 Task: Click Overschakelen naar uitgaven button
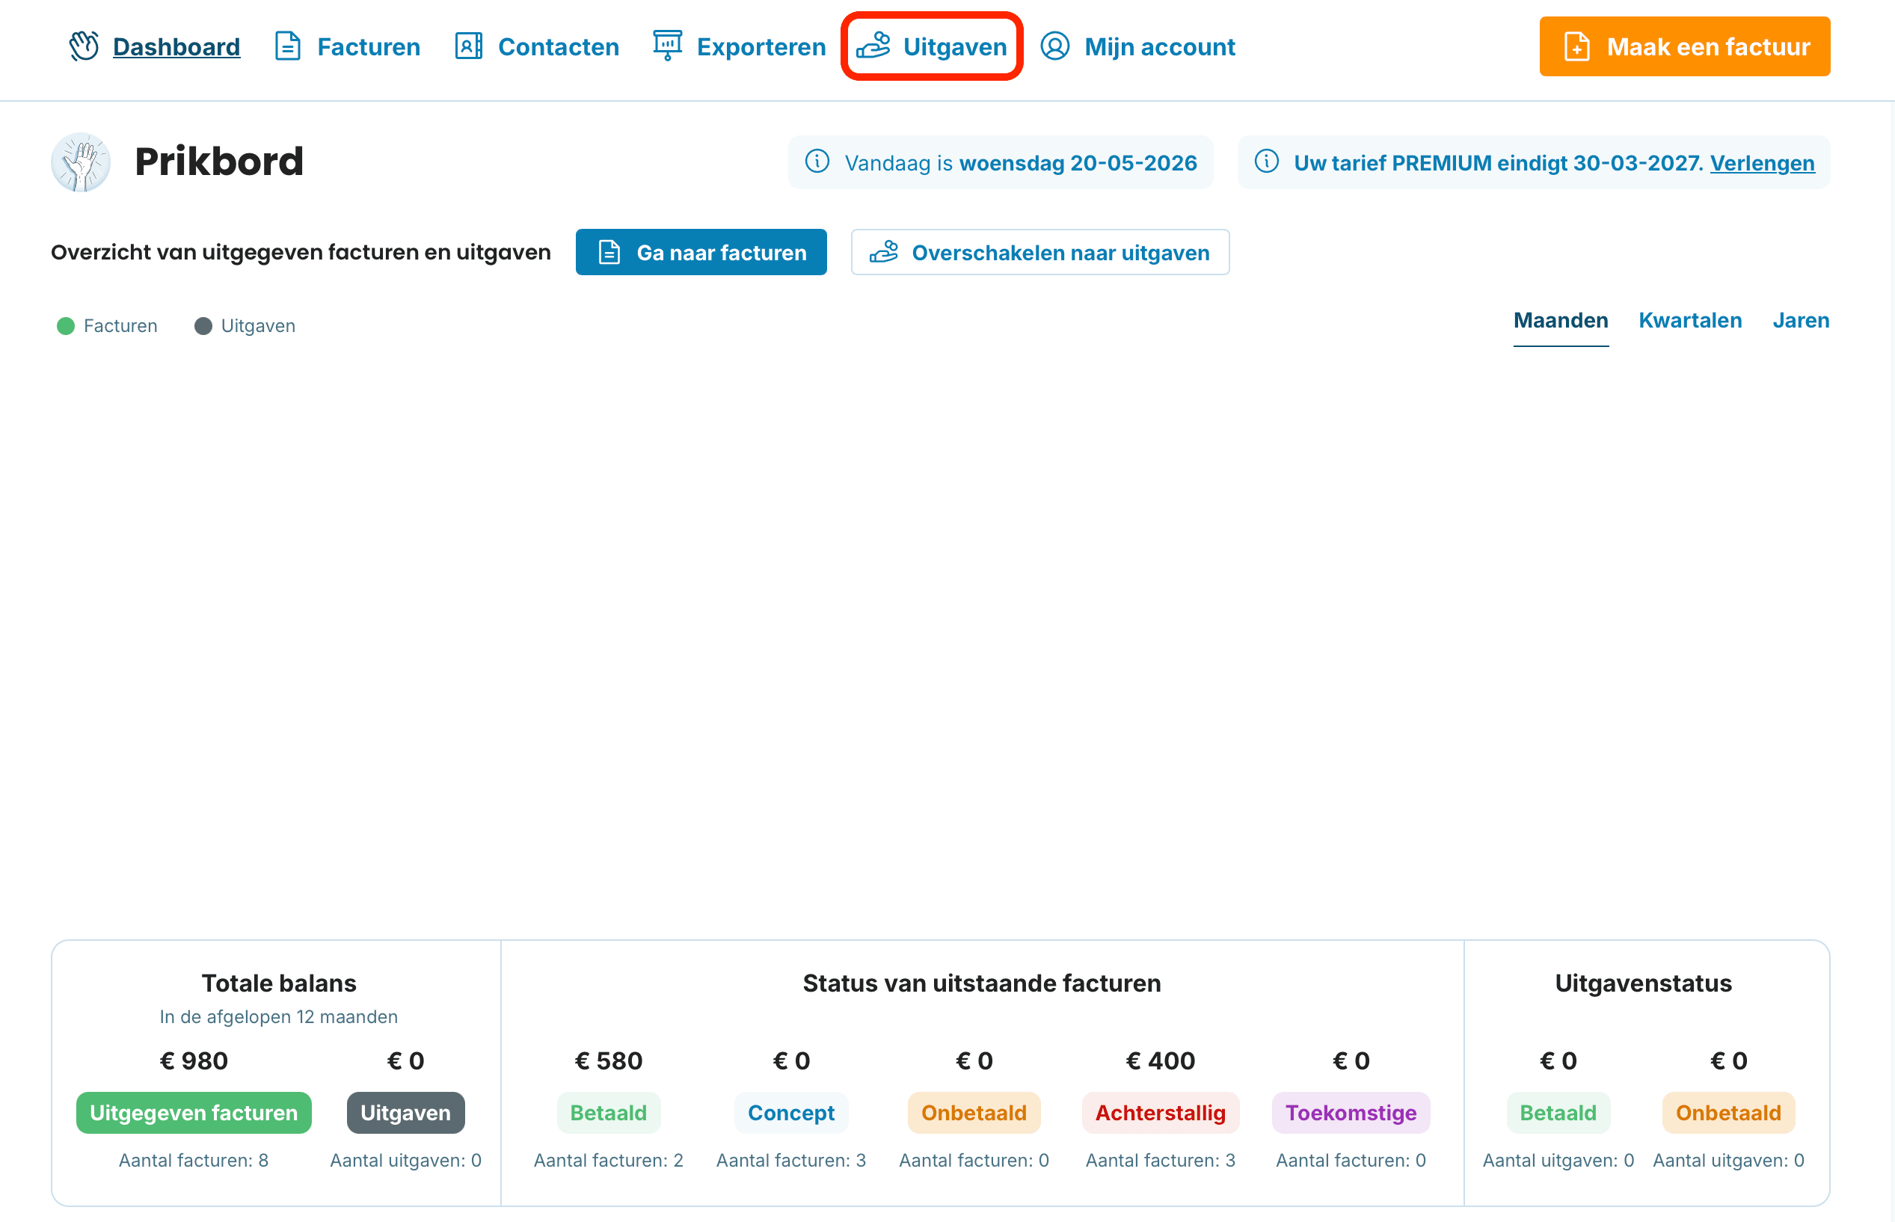(x=1040, y=252)
